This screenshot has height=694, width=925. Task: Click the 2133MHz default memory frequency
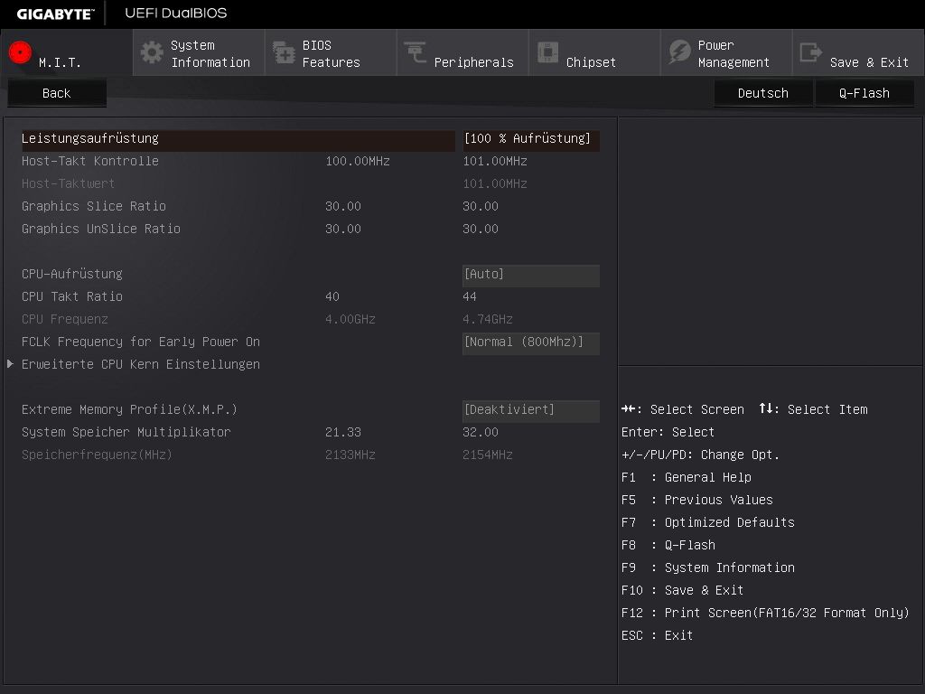point(350,455)
